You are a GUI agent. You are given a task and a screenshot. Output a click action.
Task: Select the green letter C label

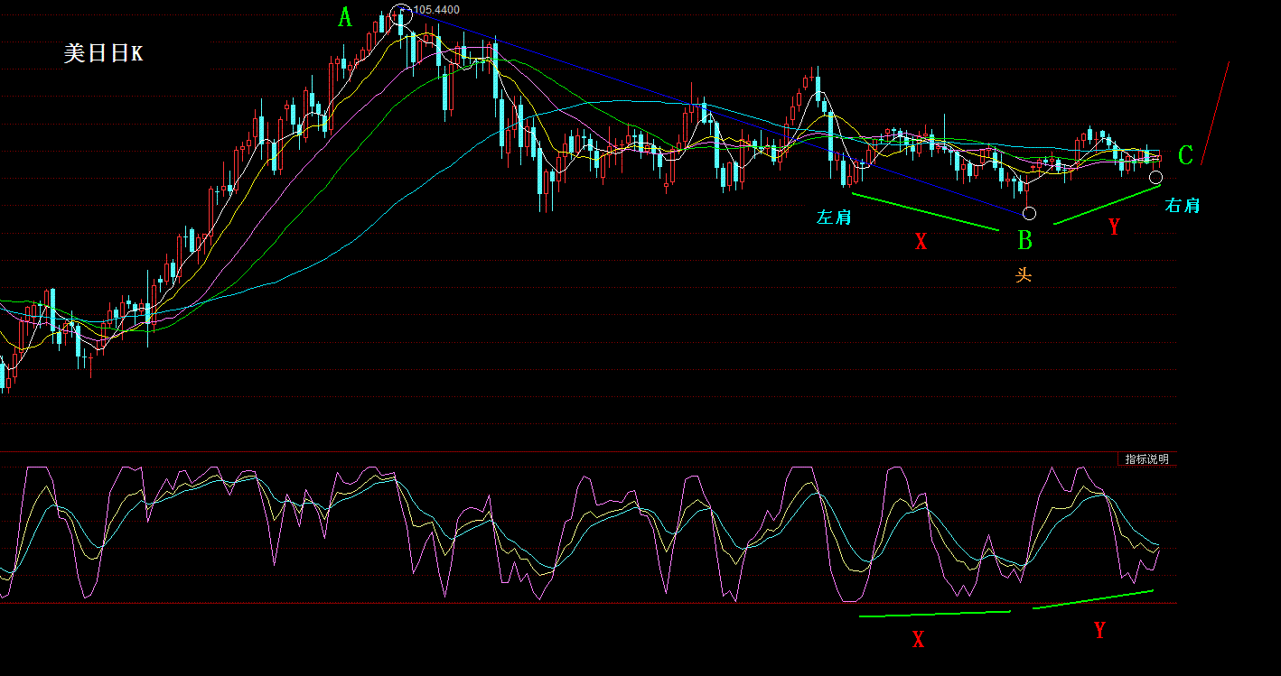(1185, 155)
